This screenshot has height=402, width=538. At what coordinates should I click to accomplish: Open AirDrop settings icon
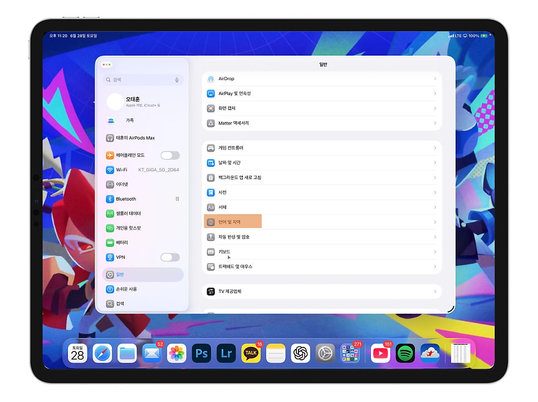211,79
